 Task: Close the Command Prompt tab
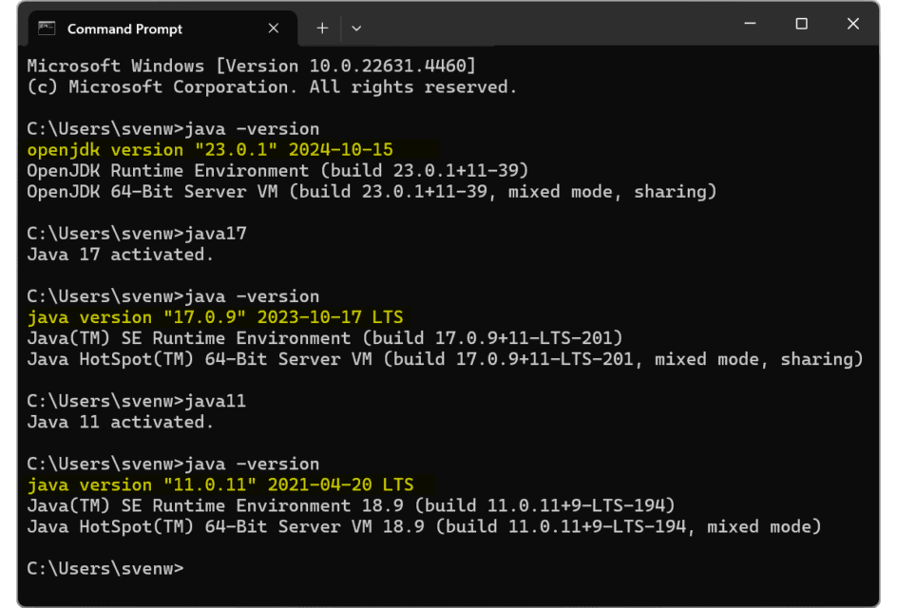pyautogui.click(x=273, y=28)
